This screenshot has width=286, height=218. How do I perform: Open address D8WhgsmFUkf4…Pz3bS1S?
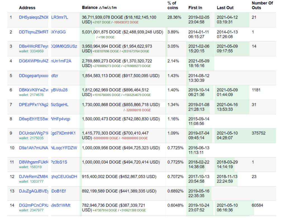click(x=43, y=162)
